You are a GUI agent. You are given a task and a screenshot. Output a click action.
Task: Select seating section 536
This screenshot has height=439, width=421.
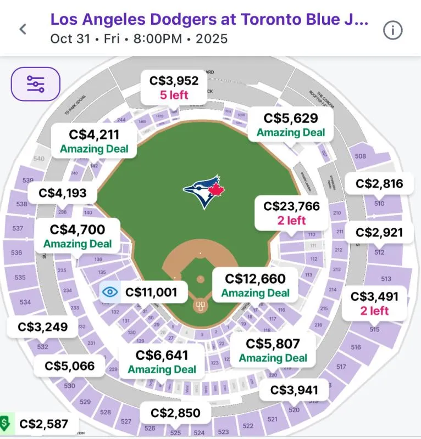[x=16, y=252]
